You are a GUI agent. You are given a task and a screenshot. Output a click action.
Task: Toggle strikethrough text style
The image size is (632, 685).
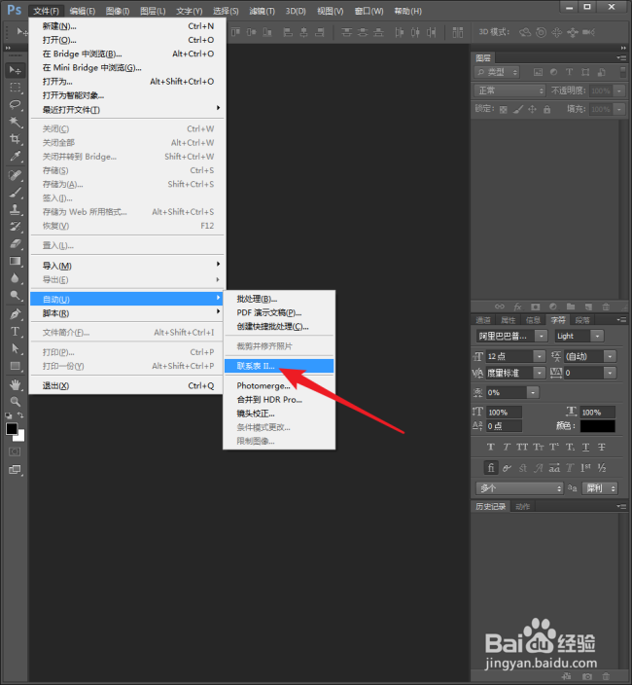click(x=602, y=447)
